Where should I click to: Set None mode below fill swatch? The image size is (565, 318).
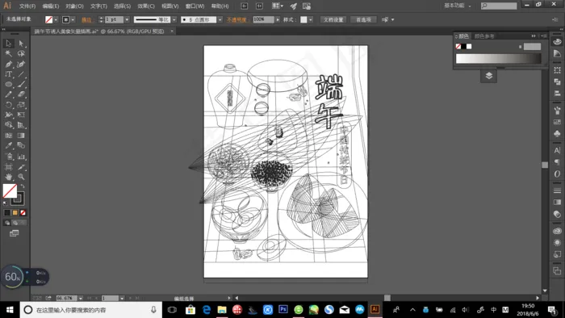click(x=23, y=212)
